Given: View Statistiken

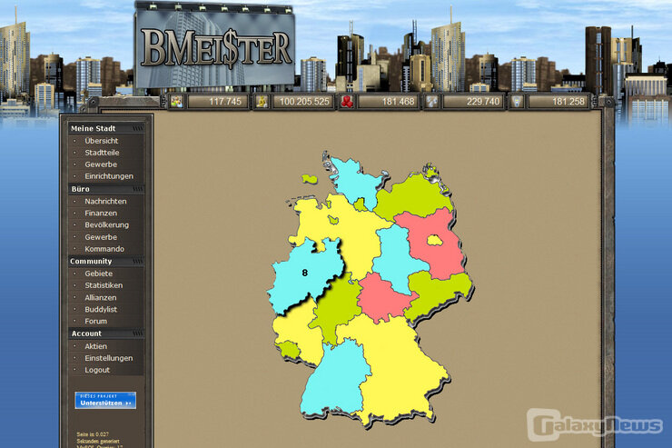Looking at the screenshot, I should pos(104,285).
